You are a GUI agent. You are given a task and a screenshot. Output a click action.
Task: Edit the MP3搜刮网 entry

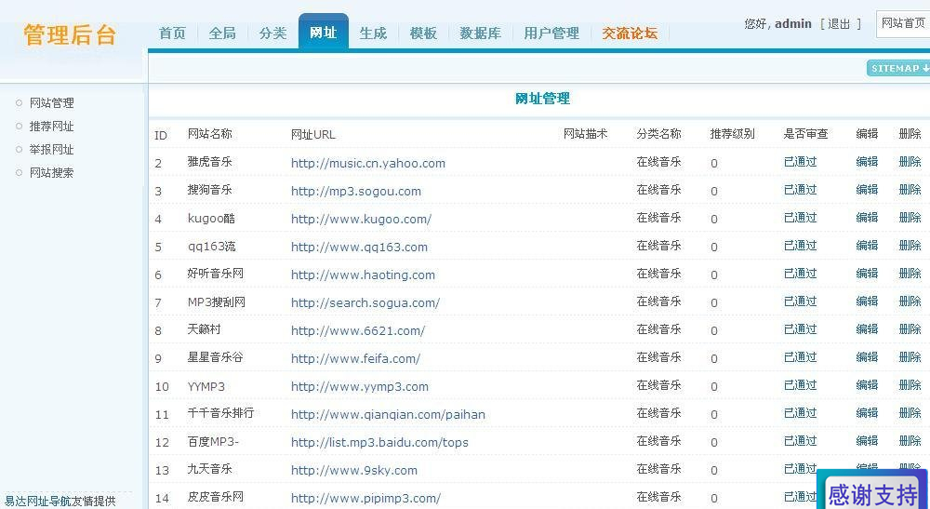point(867,301)
